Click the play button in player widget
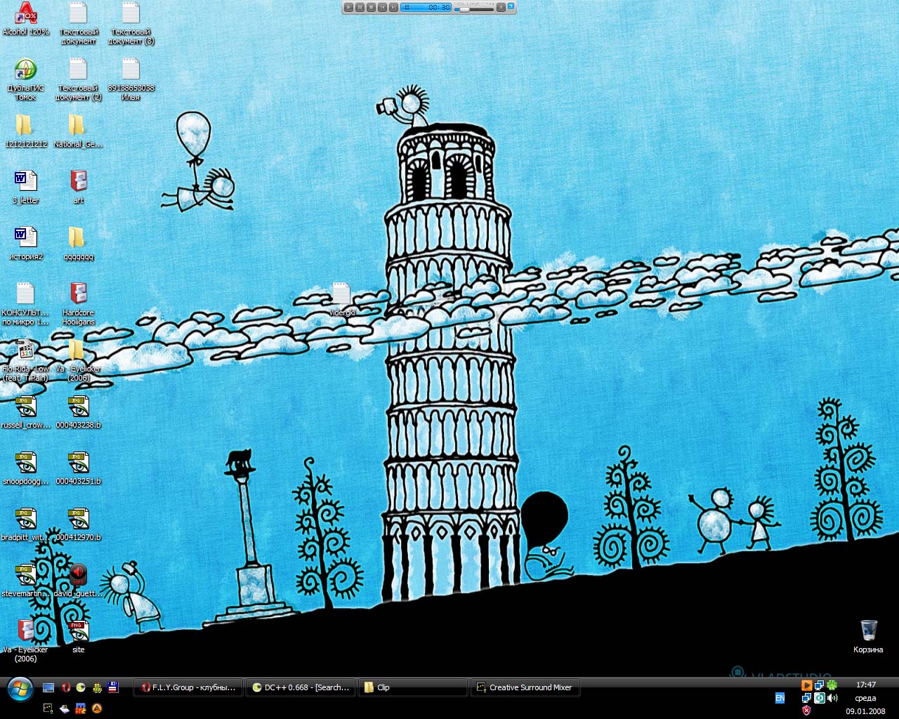The width and height of the screenshot is (899, 719). 348,7
